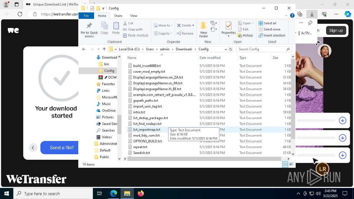The width and height of the screenshot is (354, 199).
Task: Click the back arrow button on WeTransfer card
Action: click(x=33, y=148)
